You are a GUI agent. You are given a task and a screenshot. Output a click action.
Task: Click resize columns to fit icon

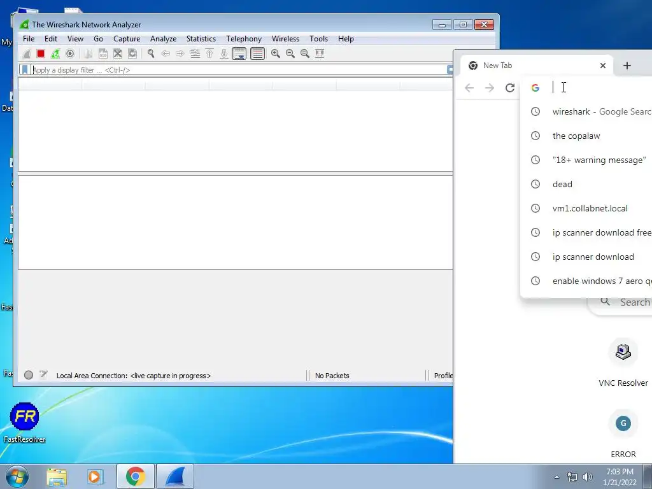click(x=320, y=53)
